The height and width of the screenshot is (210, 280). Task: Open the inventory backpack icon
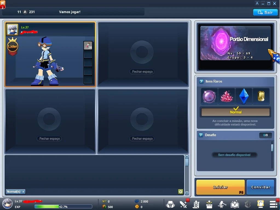(170, 204)
